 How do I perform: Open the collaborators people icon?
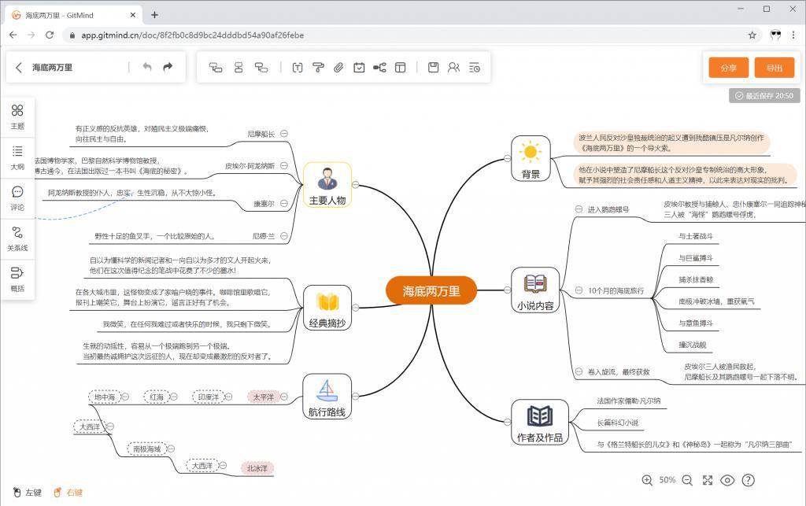click(453, 68)
